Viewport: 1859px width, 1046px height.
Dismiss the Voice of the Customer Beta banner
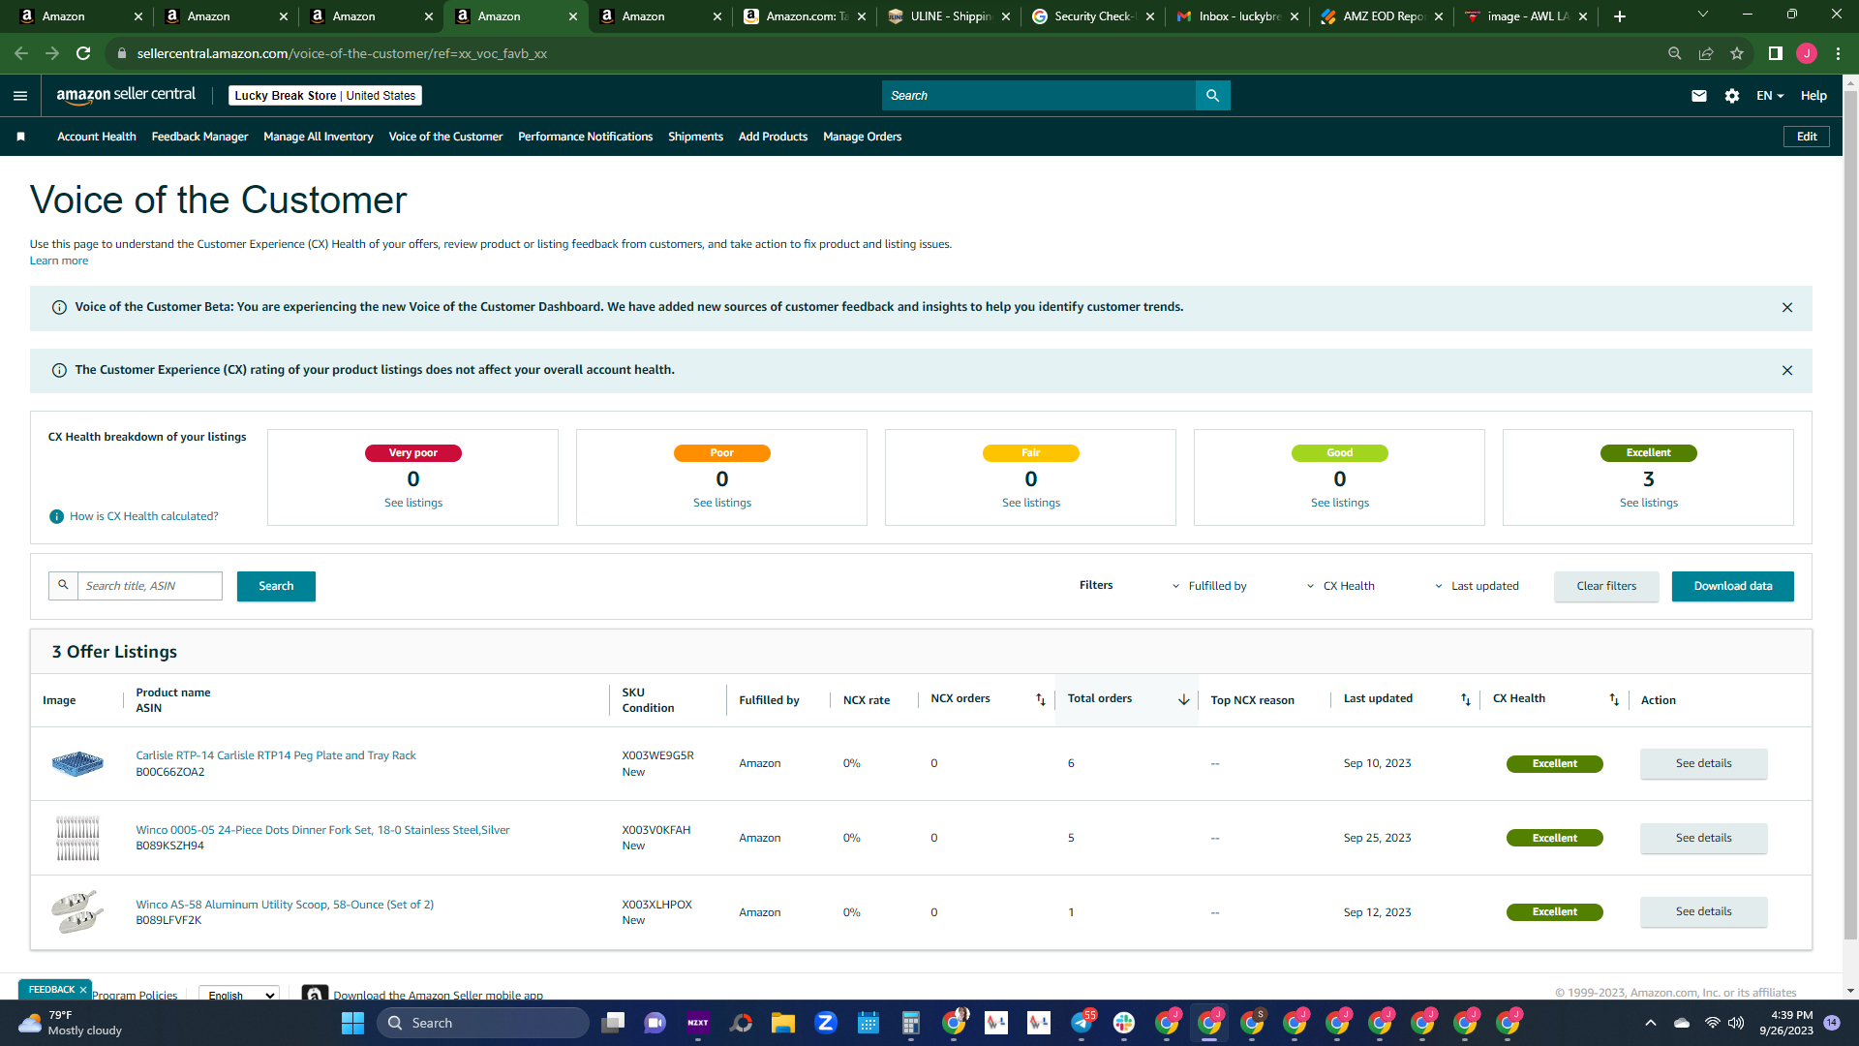click(1787, 308)
